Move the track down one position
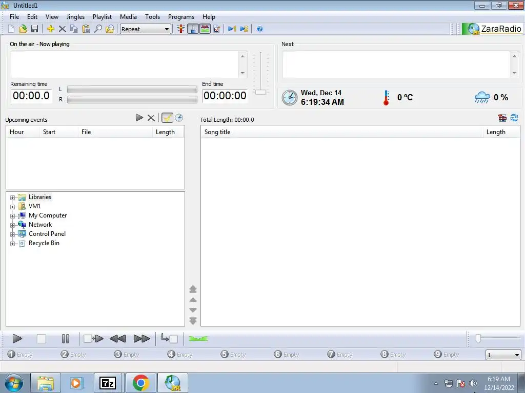The height and width of the screenshot is (393, 525). 193,310
